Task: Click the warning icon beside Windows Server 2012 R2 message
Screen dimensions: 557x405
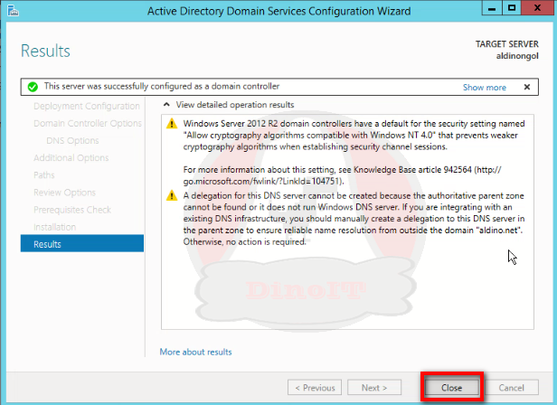Action: pos(172,124)
